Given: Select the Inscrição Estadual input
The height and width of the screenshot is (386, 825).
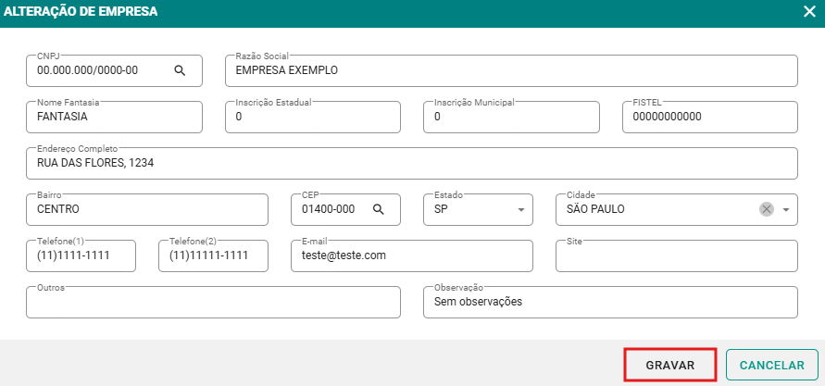Looking at the screenshot, I should [x=312, y=118].
